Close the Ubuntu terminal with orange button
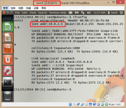Image resolution: width=126 pixels, height=108 pixels. [4, 13]
